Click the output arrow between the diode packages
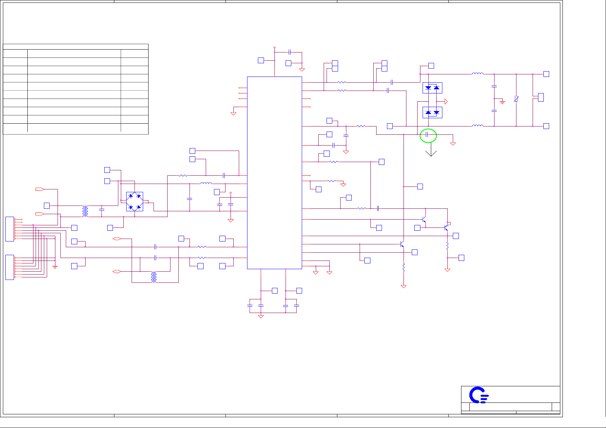This screenshot has width=606, height=428. [x=446, y=102]
